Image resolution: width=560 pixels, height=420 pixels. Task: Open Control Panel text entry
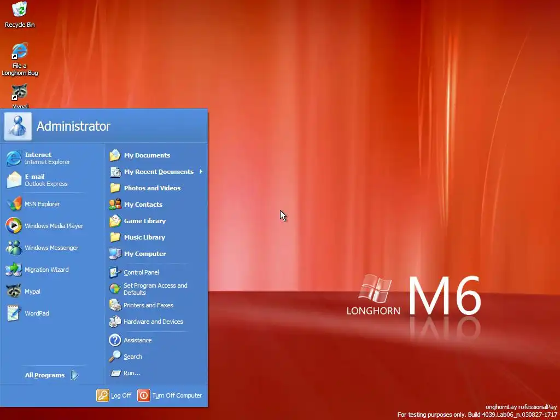point(141,272)
